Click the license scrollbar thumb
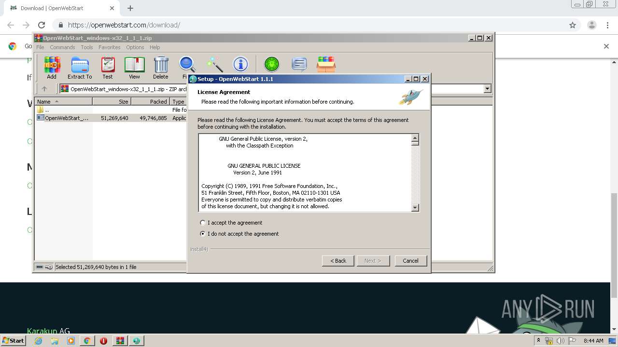This screenshot has height=347, width=618. tap(415, 143)
